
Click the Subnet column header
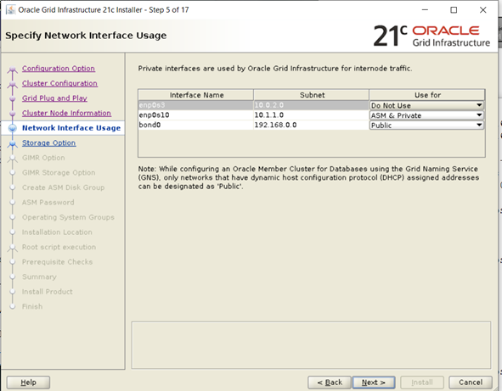(x=312, y=95)
